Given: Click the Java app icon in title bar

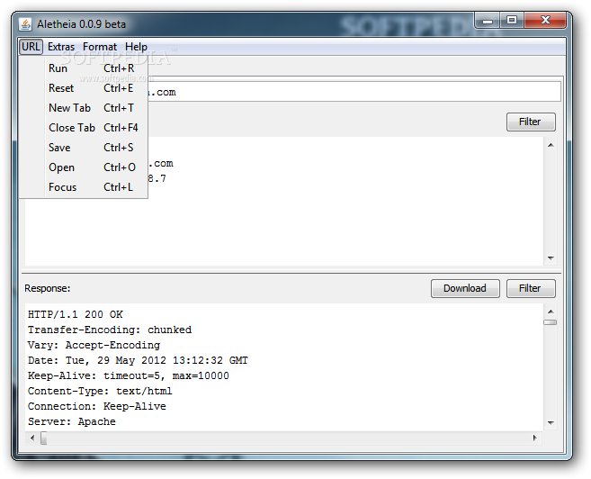Looking at the screenshot, I should [25, 24].
